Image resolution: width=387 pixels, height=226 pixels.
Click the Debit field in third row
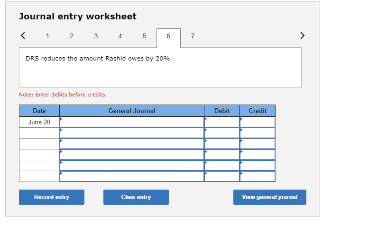222,144
